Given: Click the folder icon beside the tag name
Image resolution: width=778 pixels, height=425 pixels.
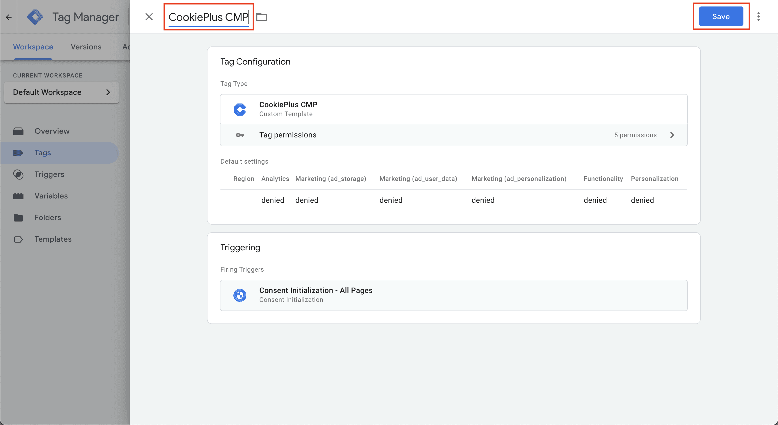Looking at the screenshot, I should tap(261, 17).
